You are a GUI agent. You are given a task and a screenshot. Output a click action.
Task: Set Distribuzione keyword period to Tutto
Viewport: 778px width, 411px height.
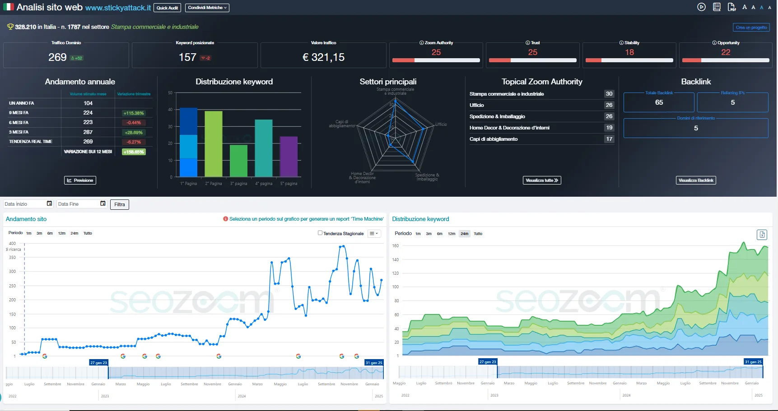click(478, 234)
